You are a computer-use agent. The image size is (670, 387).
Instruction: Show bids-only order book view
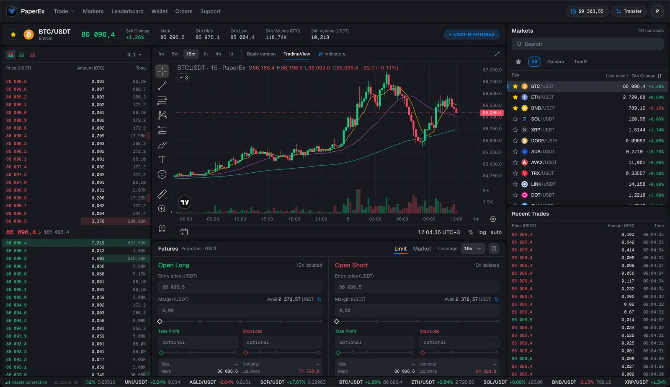(22, 55)
